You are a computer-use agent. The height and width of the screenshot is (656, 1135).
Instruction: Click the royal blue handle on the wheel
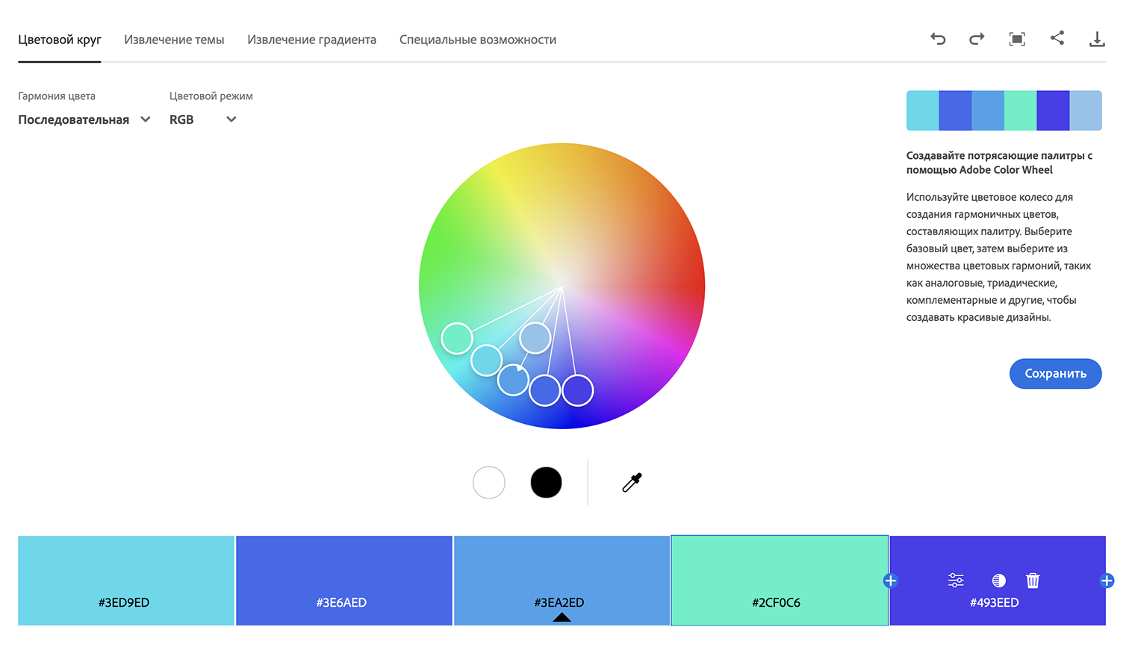coord(545,390)
